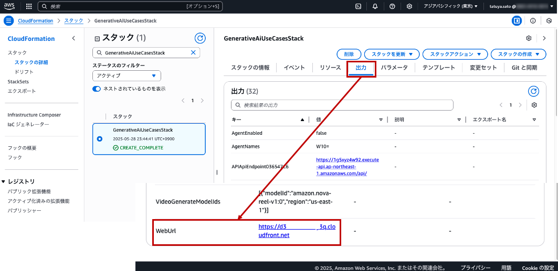Expand the create stack dropdown
Viewport: 558px width, 271px height.
click(518, 55)
